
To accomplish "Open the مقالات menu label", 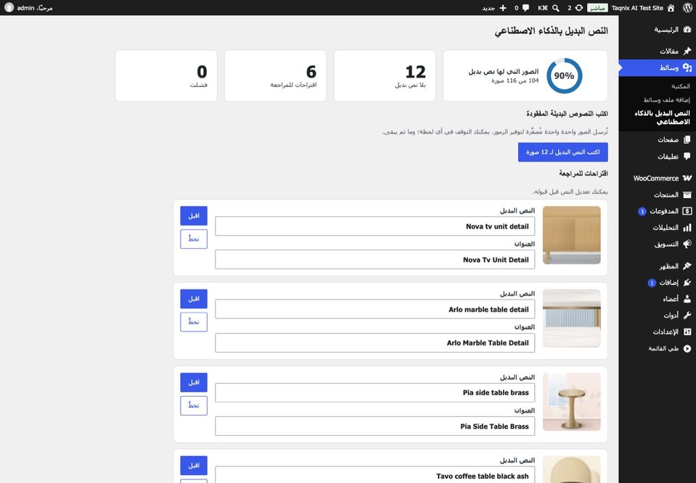I will pyautogui.click(x=669, y=51).
